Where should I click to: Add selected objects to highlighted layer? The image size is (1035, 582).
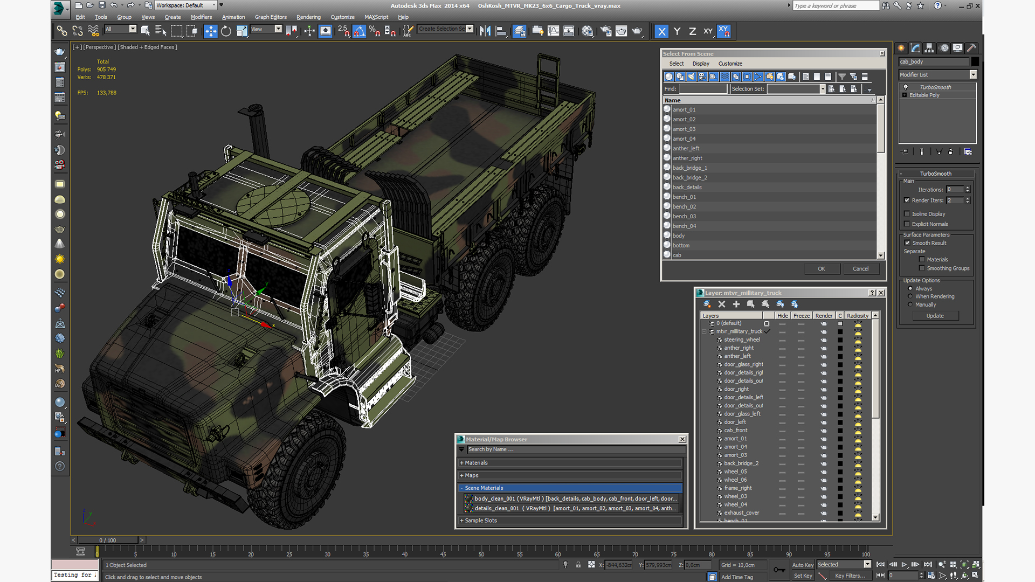point(736,304)
